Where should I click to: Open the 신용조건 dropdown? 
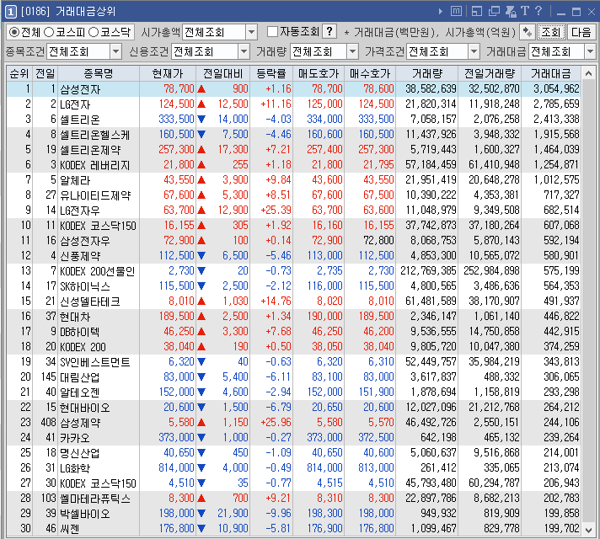tap(244, 51)
